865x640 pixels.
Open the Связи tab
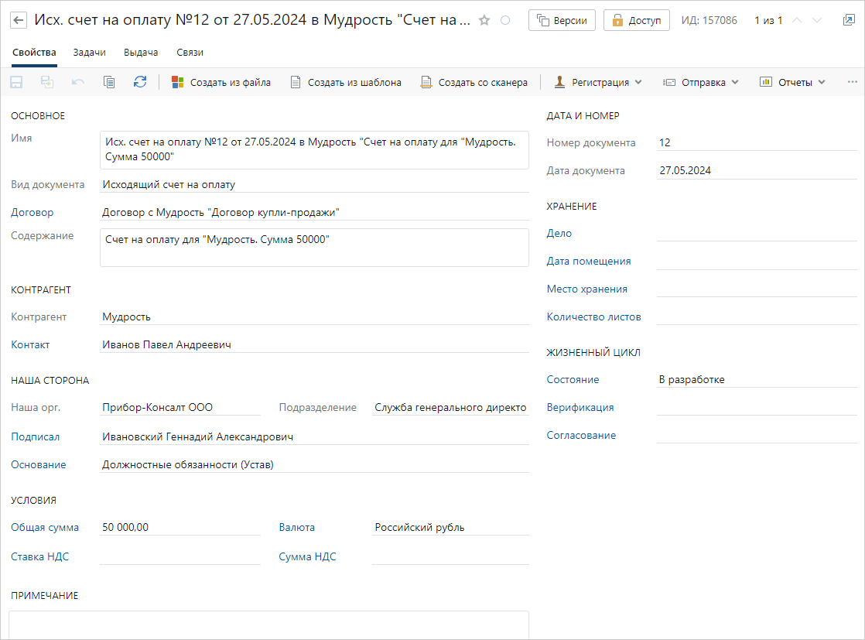[190, 53]
